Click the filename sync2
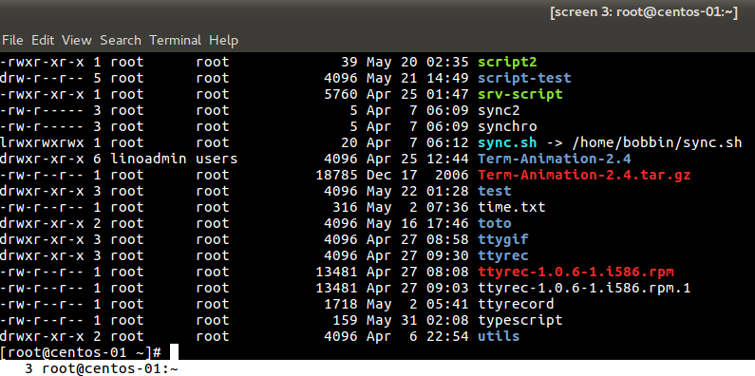755x376 pixels. coord(499,110)
